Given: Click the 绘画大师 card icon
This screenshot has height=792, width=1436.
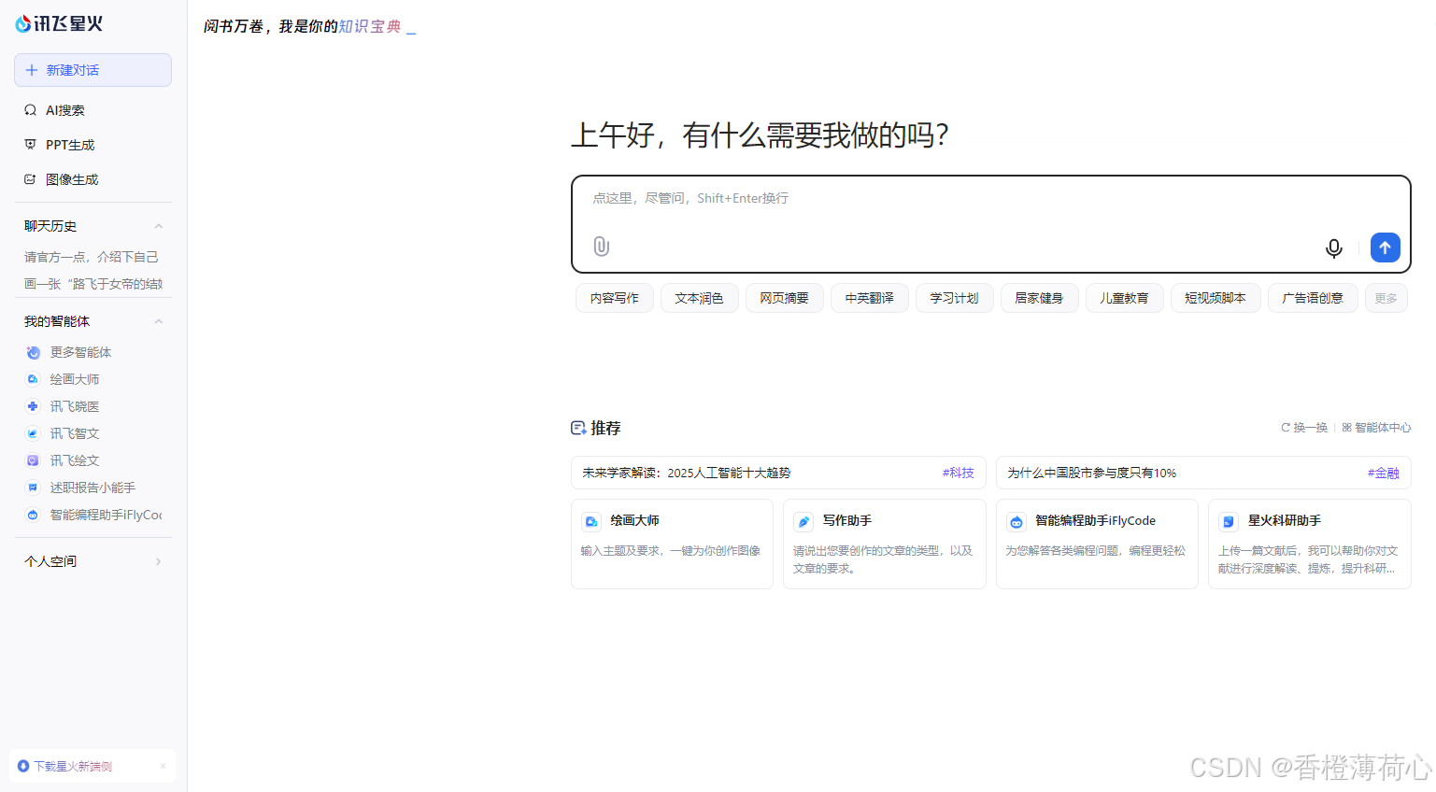Looking at the screenshot, I should (x=591, y=522).
